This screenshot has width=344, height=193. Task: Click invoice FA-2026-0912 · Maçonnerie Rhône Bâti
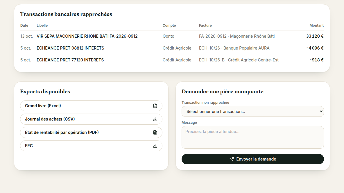pyautogui.click(x=237, y=36)
